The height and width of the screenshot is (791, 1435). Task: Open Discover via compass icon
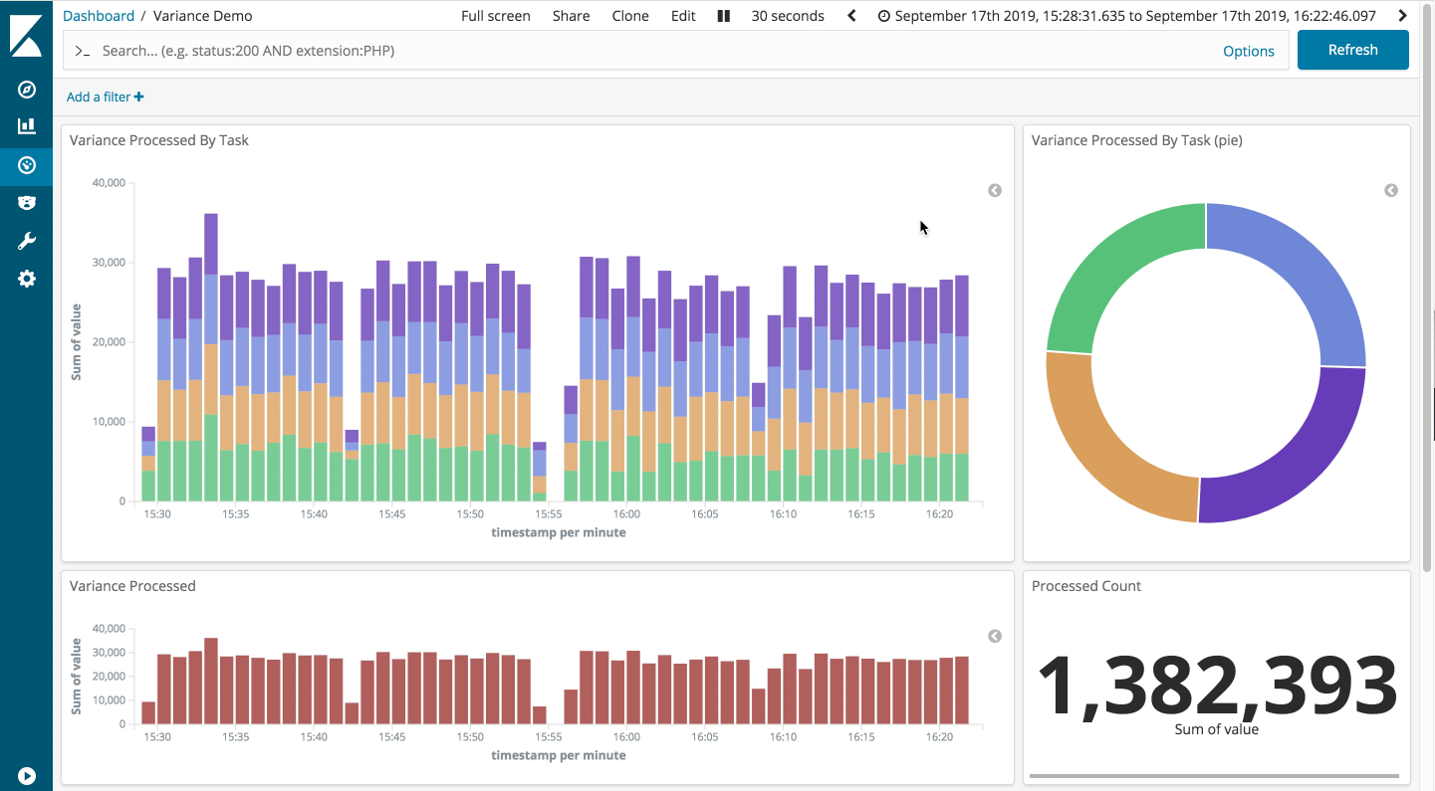click(x=27, y=90)
